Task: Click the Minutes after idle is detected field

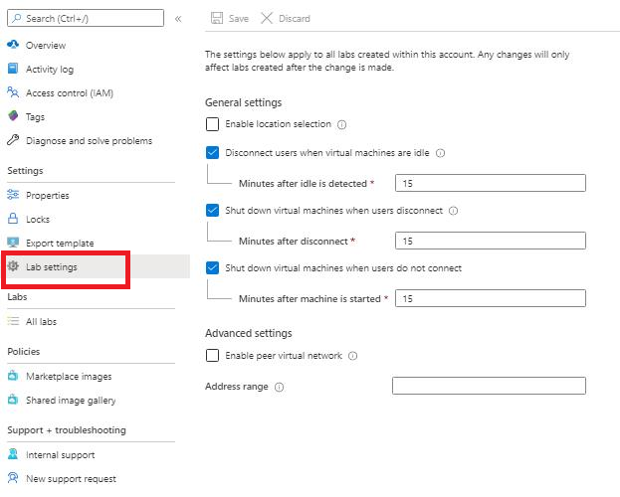Action: (x=491, y=183)
